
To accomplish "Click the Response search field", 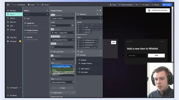I will pyautogui.click(x=89, y=18).
